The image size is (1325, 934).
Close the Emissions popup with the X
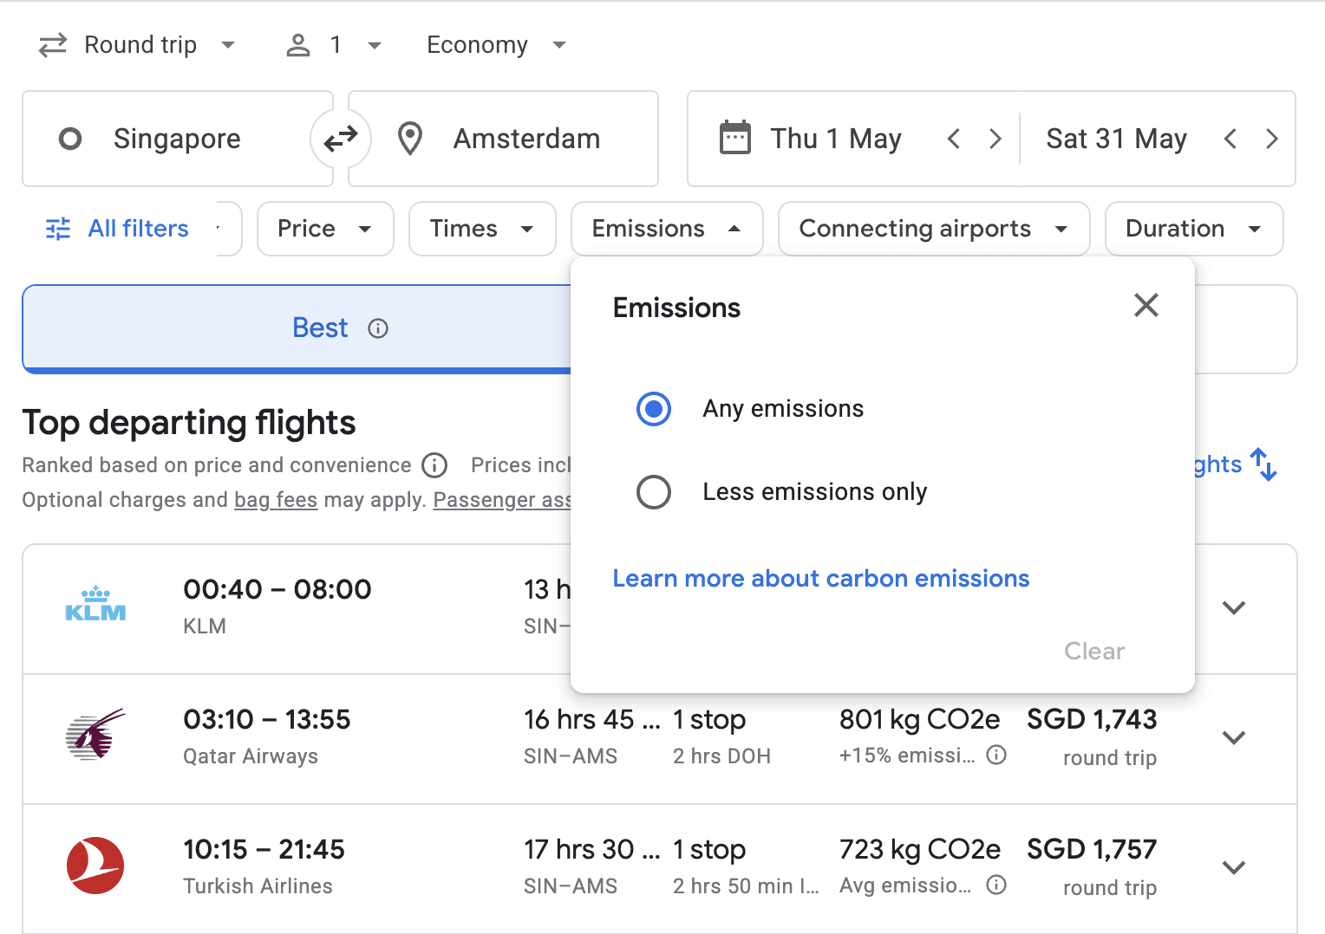[x=1146, y=305]
